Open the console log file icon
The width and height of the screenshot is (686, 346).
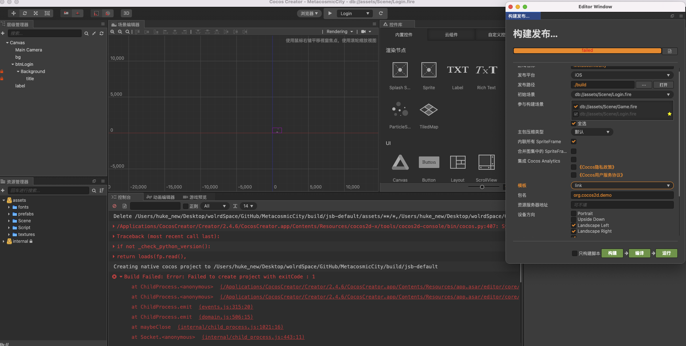click(x=124, y=206)
